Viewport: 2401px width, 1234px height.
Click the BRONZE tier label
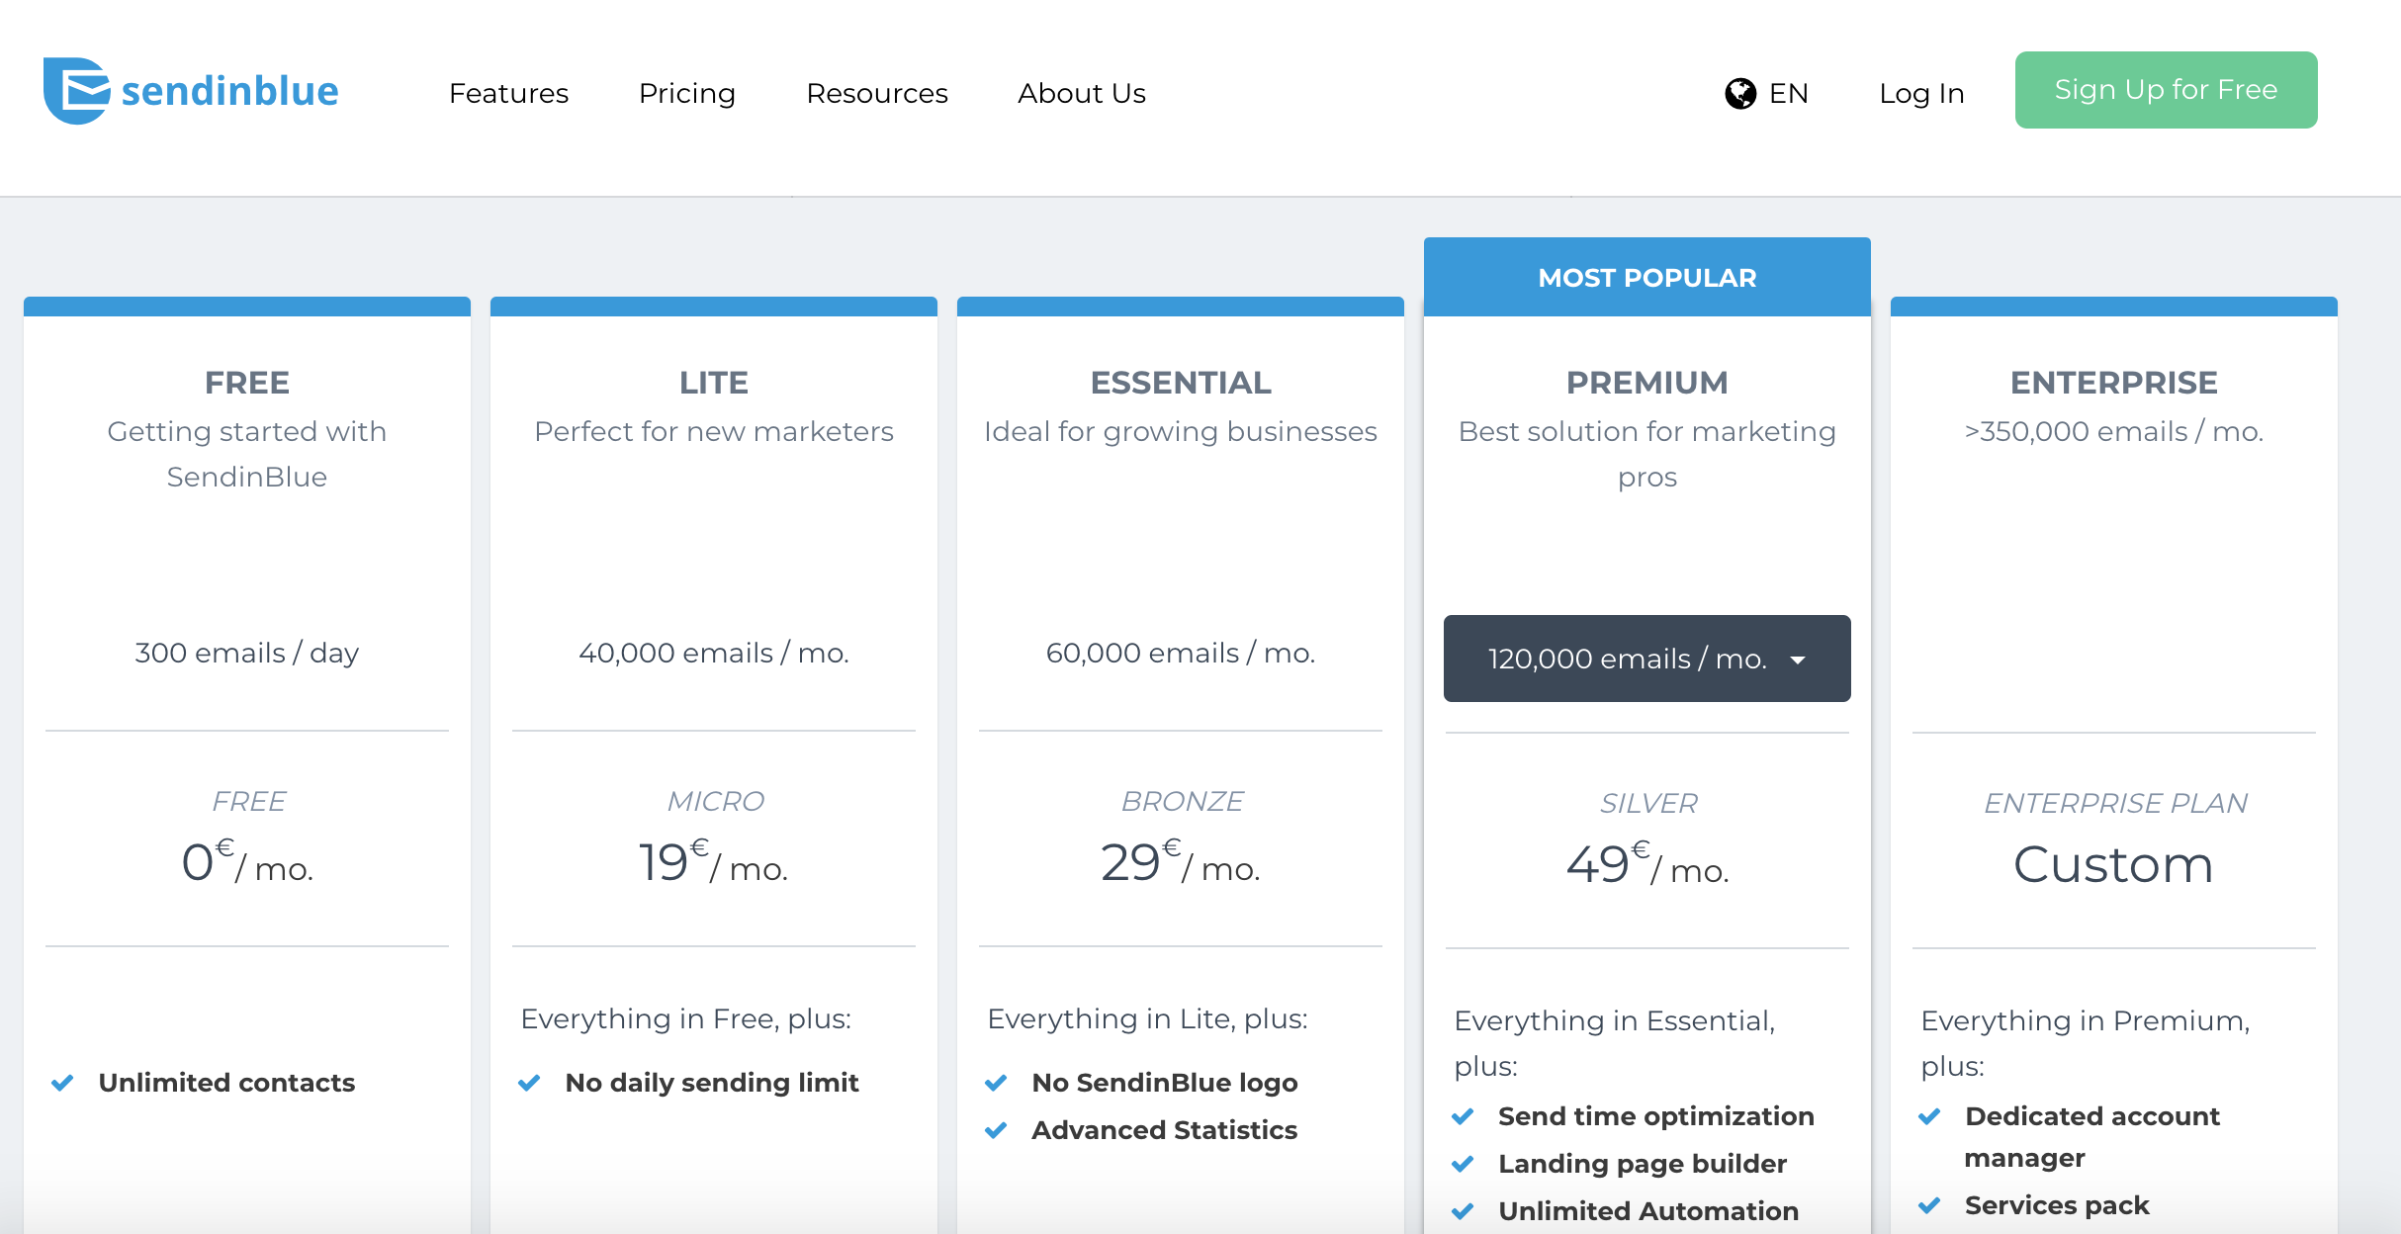[x=1183, y=801]
